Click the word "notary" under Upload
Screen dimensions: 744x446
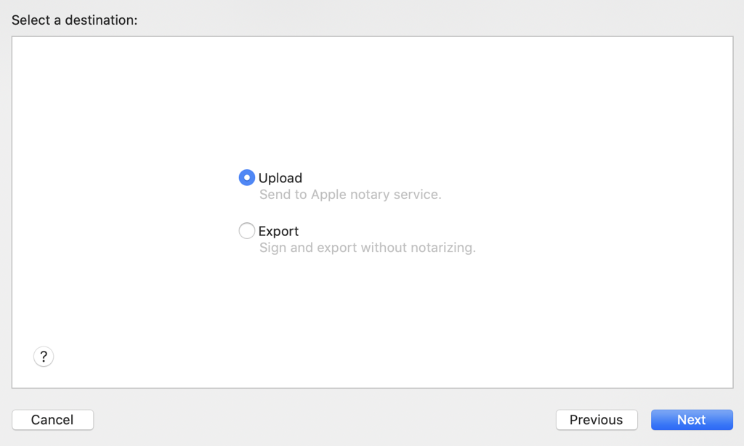coord(371,195)
